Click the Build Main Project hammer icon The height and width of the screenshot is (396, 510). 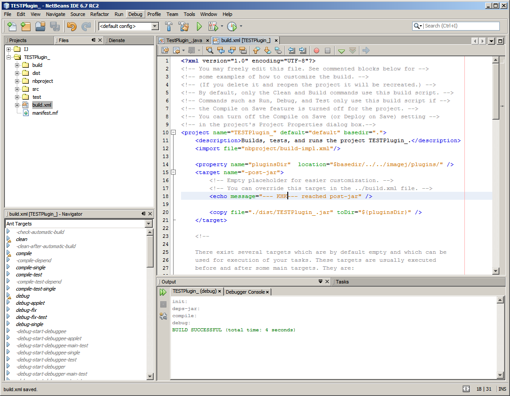(x=169, y=26)
